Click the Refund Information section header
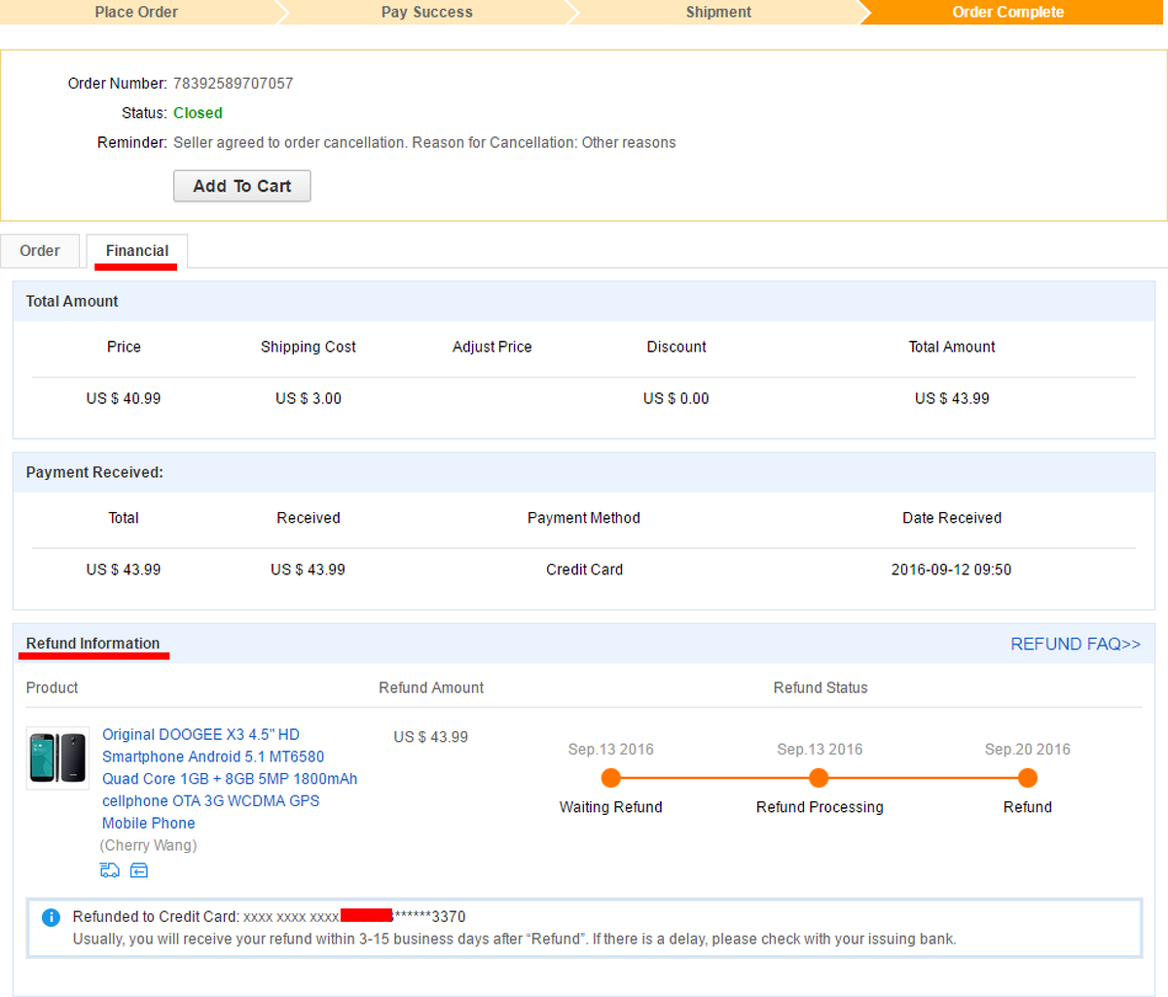The image size is (1168, 997). tap(92, 644)
